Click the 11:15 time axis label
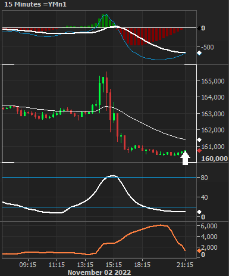229x276 pixels. click(x=57, y=265)
